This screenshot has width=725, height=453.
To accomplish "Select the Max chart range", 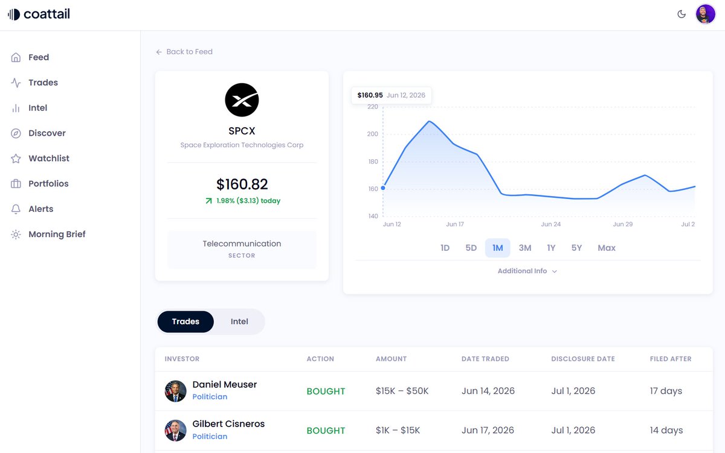I will point(607,248).
